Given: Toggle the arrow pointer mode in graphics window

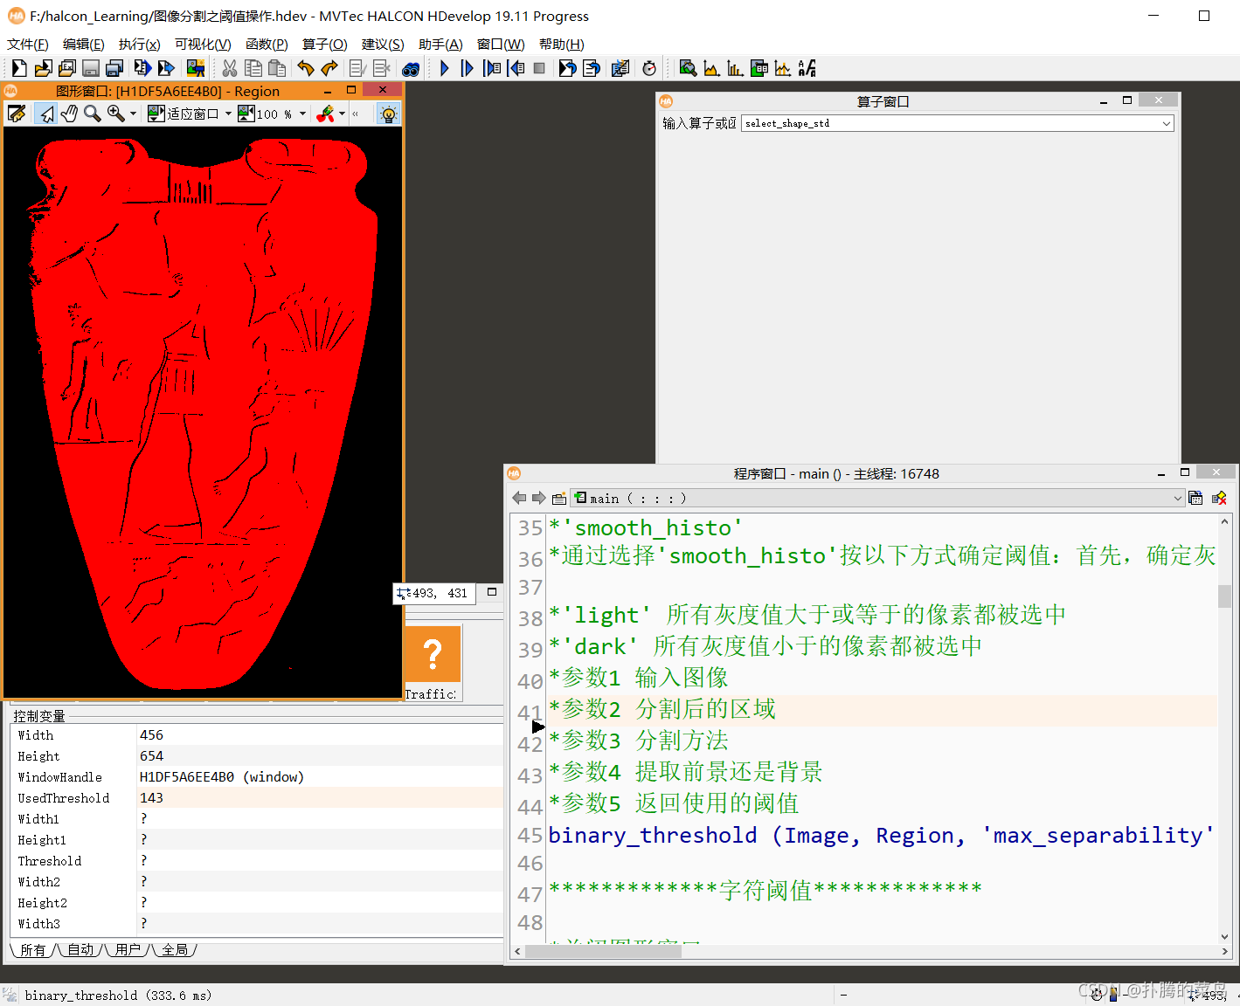Looking at the screenshot, I should point(45,113).
